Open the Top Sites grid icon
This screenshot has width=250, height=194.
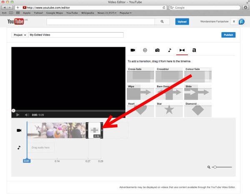coord(18,13)
